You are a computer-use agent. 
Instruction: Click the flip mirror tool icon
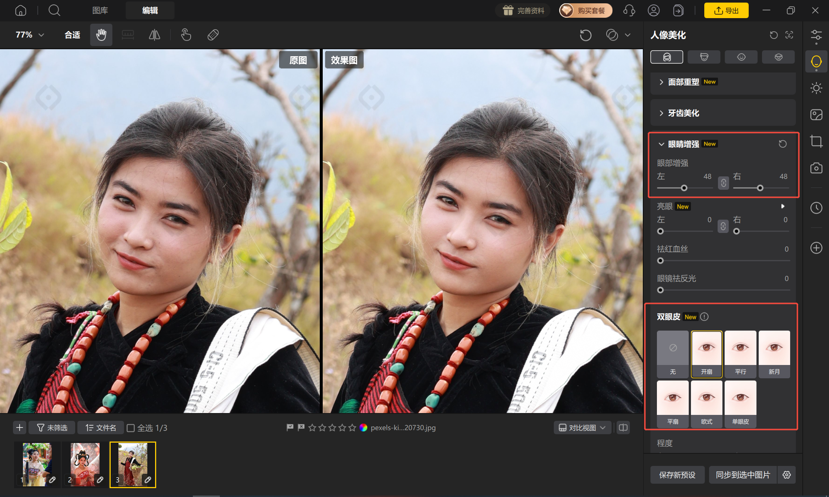pos(154,35)
